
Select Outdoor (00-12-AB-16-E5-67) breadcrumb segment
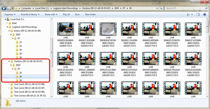[96, 8]
